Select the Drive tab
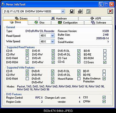116x113 pixels. click(x=15, y=22)
